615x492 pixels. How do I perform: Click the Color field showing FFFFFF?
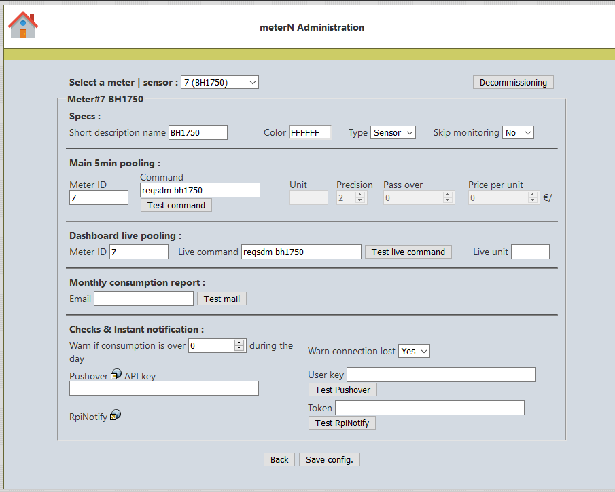pos(311,132)
